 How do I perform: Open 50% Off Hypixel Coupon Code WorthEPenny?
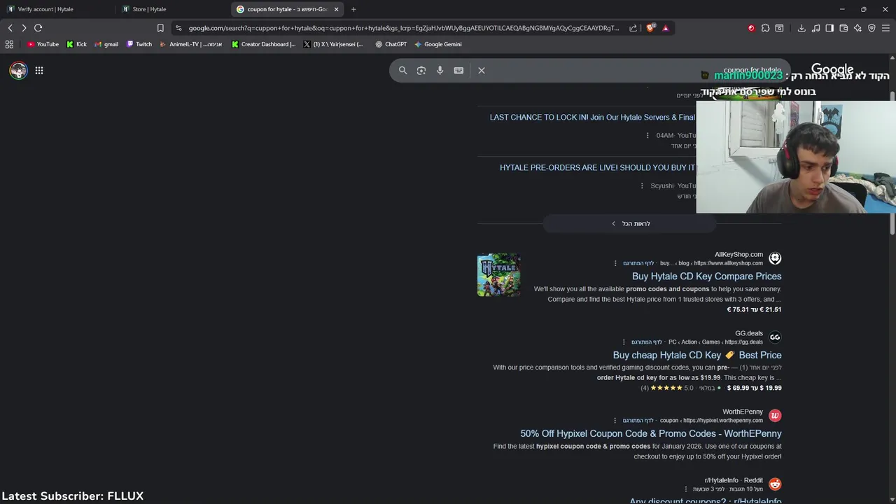tap(651, 434)
